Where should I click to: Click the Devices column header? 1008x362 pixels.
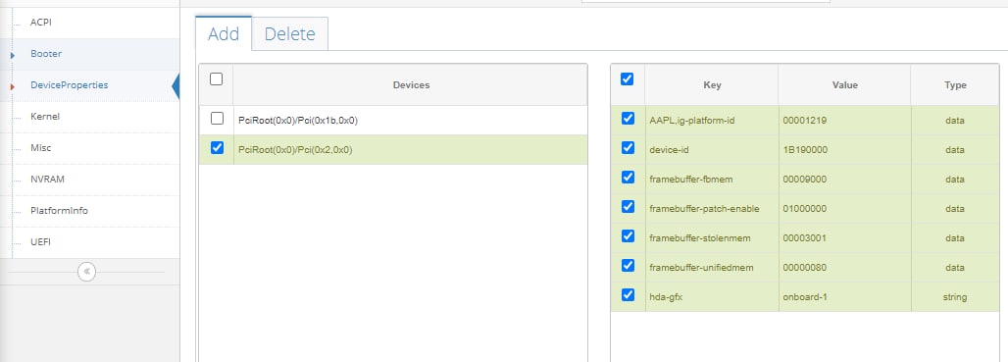(x=411, y=85)
